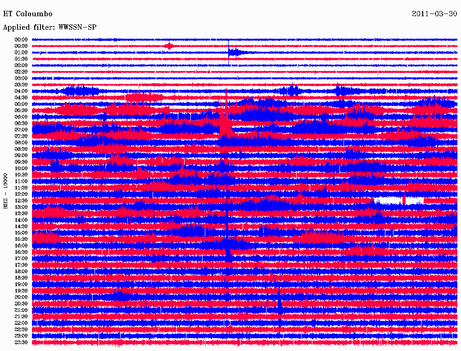
Task: Select the 09:00 time label
Action: tap(21, 156)
